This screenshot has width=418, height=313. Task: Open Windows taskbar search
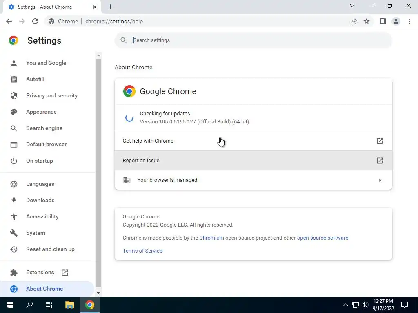(29, 305)
